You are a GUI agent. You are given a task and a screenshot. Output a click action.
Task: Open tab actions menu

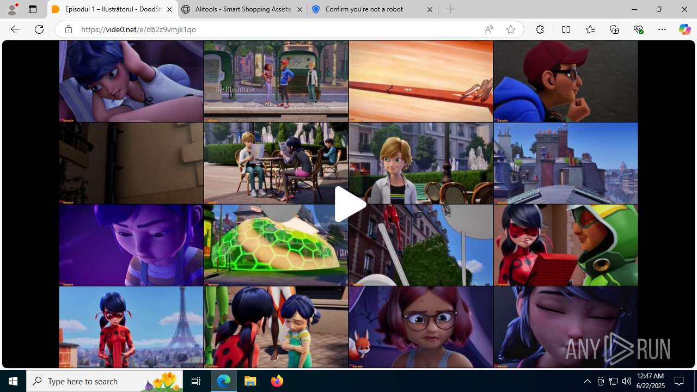33,9
